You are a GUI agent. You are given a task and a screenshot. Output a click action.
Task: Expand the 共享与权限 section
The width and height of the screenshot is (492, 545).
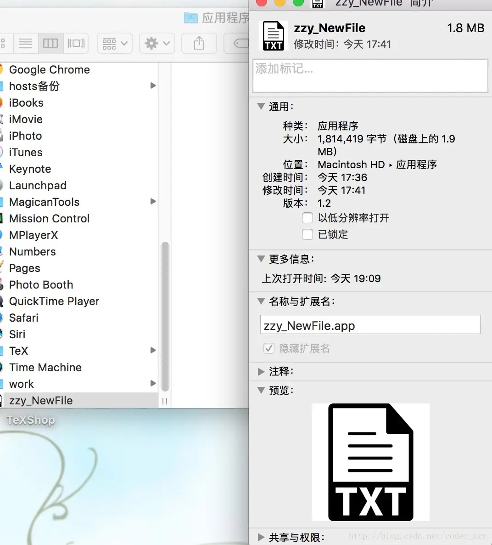tap(261, 537)
